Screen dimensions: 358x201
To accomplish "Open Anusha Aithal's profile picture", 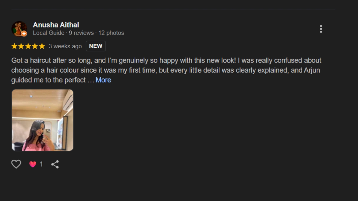I will pyautogui.click(x=18, y=28).
